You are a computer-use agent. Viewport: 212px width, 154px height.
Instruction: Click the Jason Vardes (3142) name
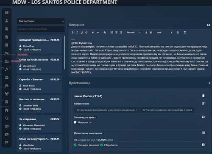pyautogui.click(x=88, y=96)
